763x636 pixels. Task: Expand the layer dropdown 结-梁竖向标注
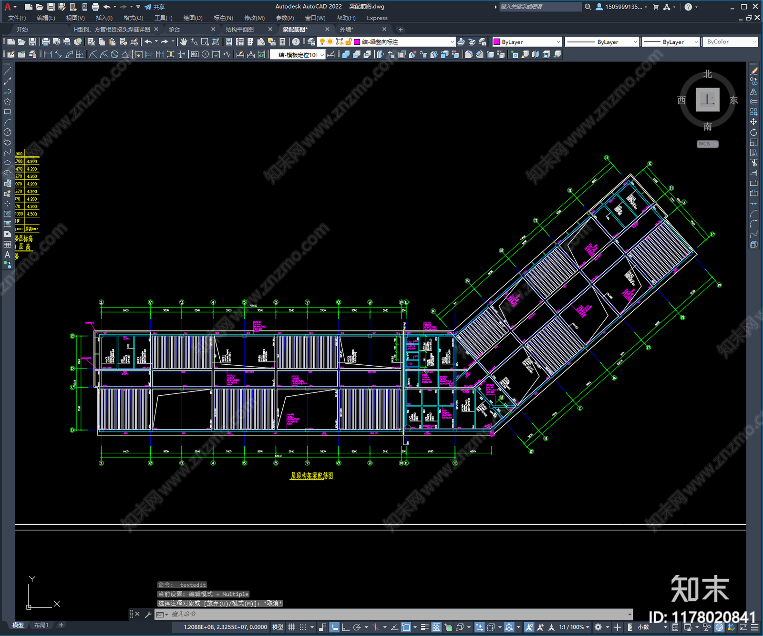pos(404,42)
